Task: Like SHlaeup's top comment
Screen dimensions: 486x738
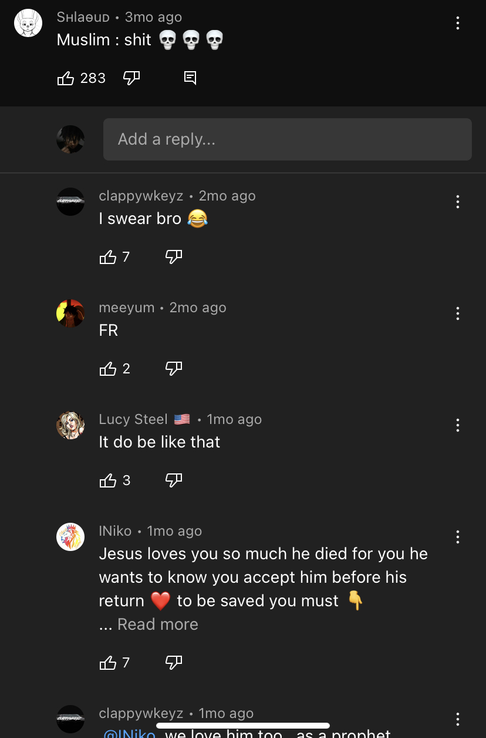Action: 66,78
